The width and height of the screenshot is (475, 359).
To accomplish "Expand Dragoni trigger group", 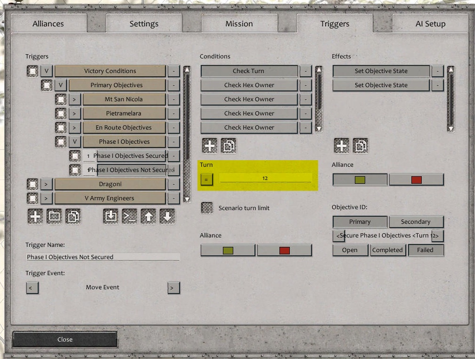I will (x=47, y=184).
